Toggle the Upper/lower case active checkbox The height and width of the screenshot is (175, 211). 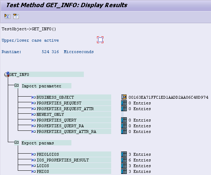[100, 40]
